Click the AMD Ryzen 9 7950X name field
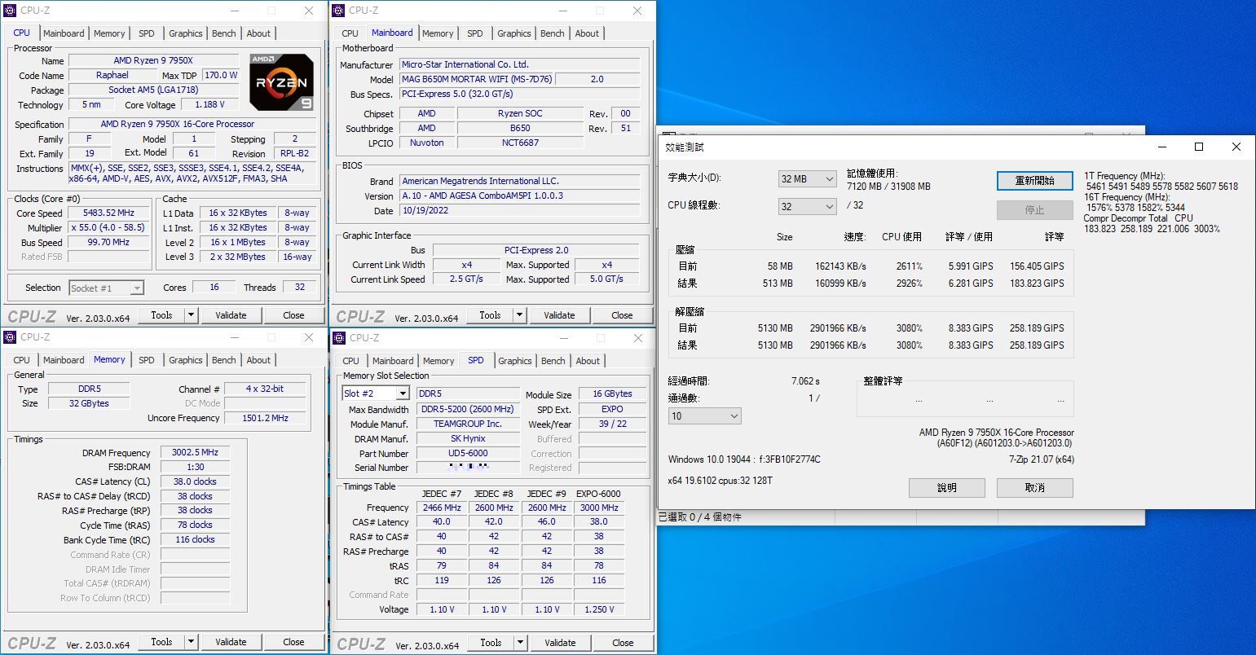The width and height of the screenshot is (1256, 655). click(153, 61)
